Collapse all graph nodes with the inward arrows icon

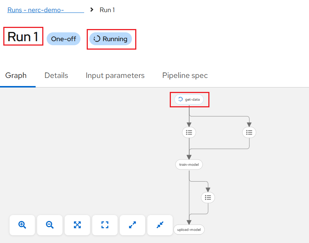point(160,225)
